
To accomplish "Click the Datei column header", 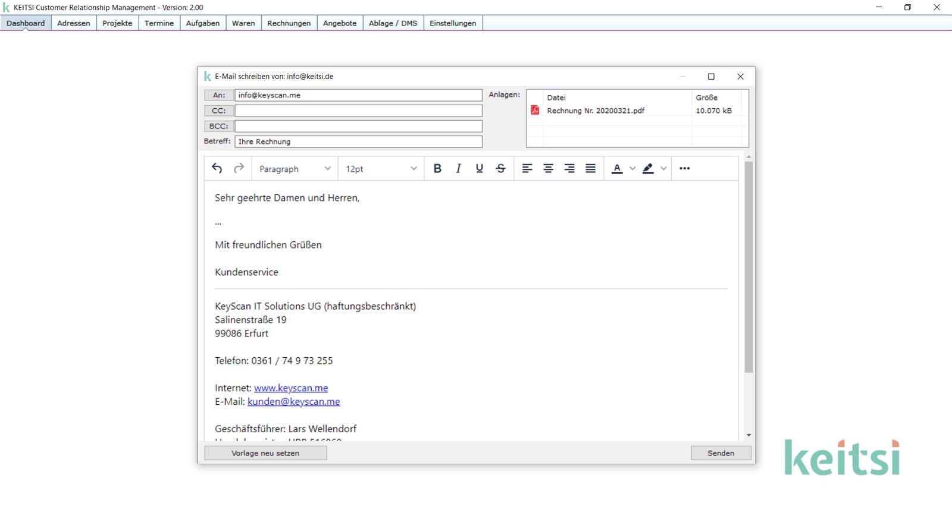I will tap(556, 97).
